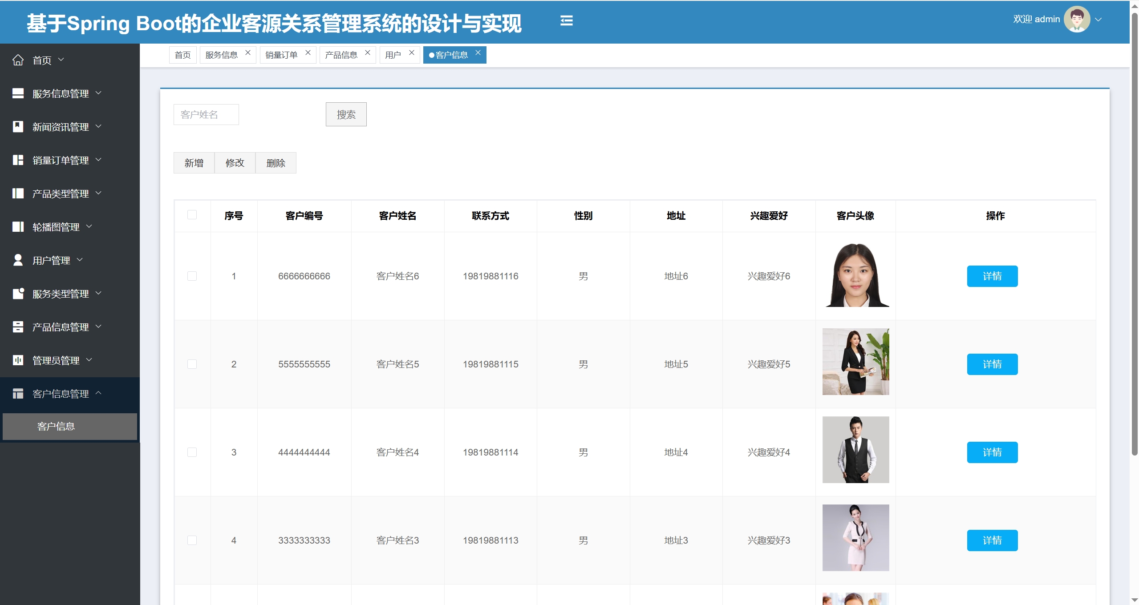Screen dimensions: 1139x605
Task: Switch to the 首页 tab
Action: [182, 55]
